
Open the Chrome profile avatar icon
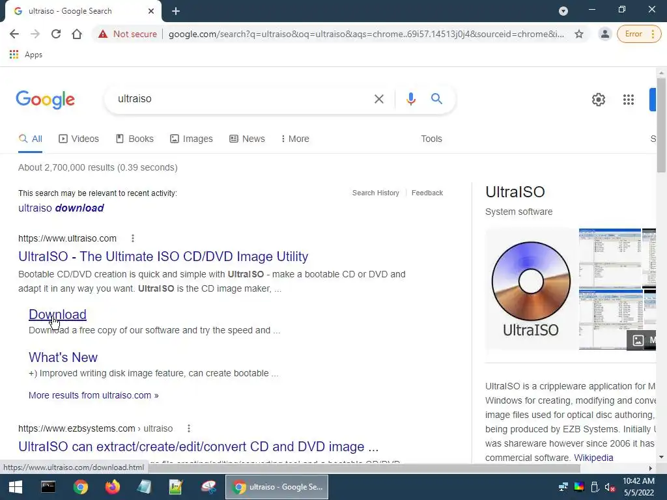pyautogui.click(x=604, y=34)
